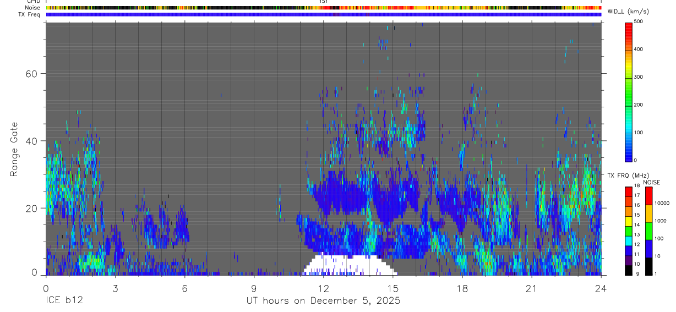Viewport: 676px width, 312px height.
Task: Click the '18' UT hour tick label
Action: tap(462, 288)
